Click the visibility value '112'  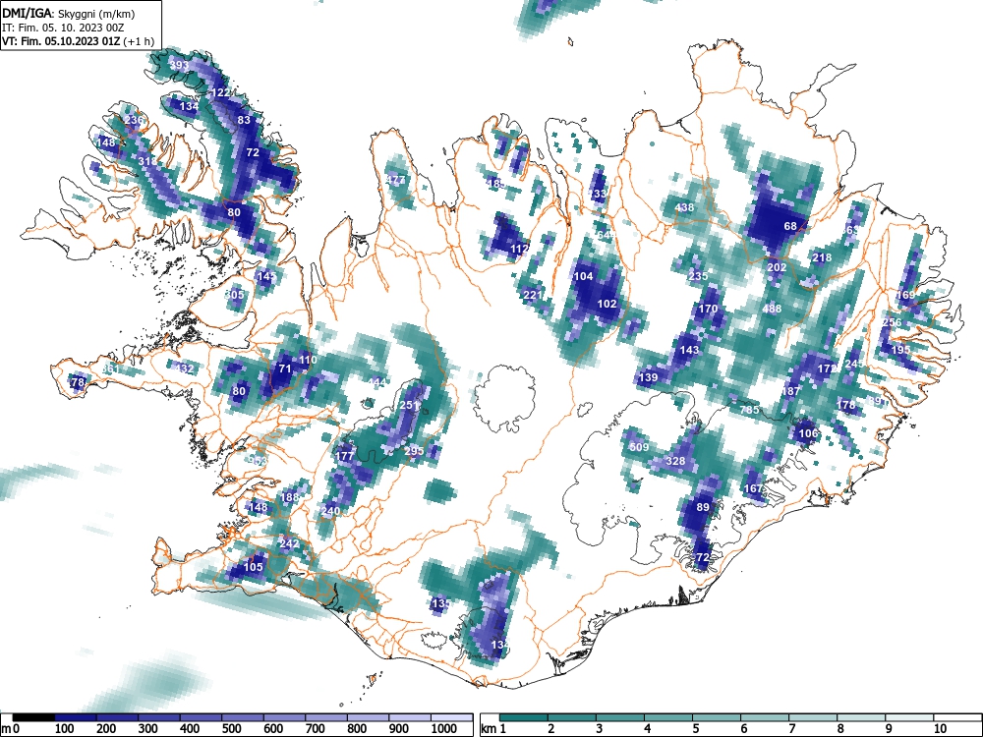(x=520, y=249)
